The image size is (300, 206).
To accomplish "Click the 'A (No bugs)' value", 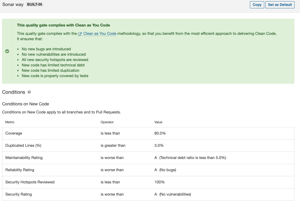I will tap(165, 170).
